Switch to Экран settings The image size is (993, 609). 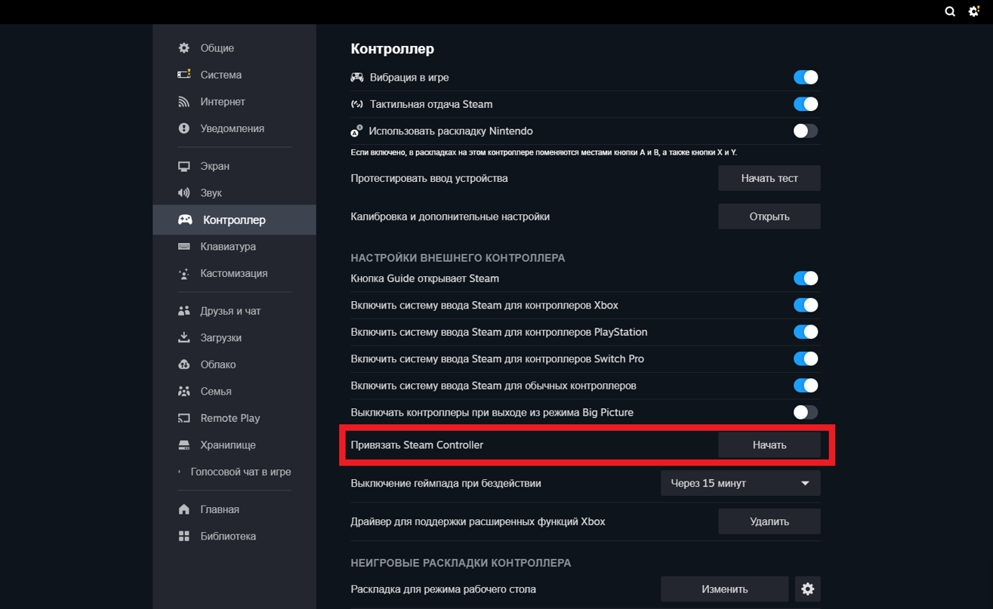click(234, 166)
